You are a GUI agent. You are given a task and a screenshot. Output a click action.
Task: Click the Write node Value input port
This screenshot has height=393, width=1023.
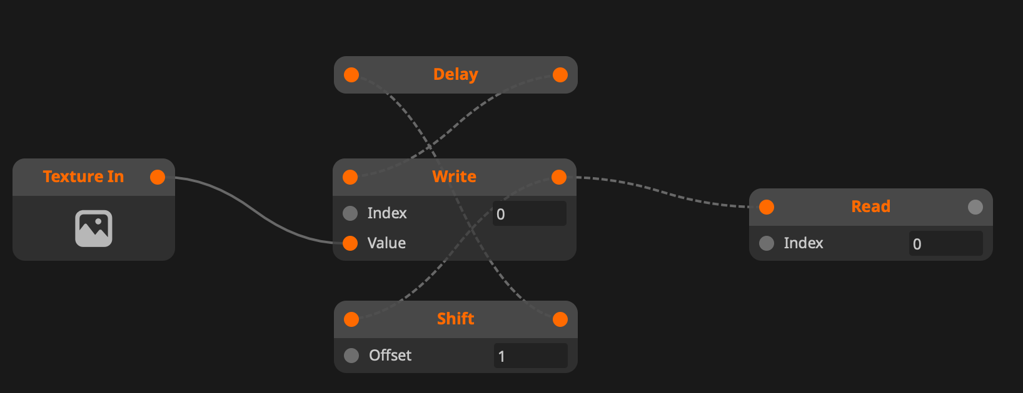pyautogui.click(x=350, y=243)
